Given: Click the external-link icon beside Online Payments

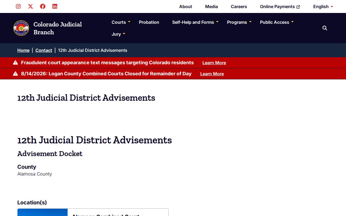Looking at the screenshot, I should point(298,7).
